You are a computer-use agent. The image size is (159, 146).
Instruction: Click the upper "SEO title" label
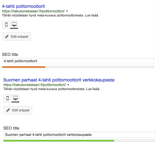tap(10, 54)
